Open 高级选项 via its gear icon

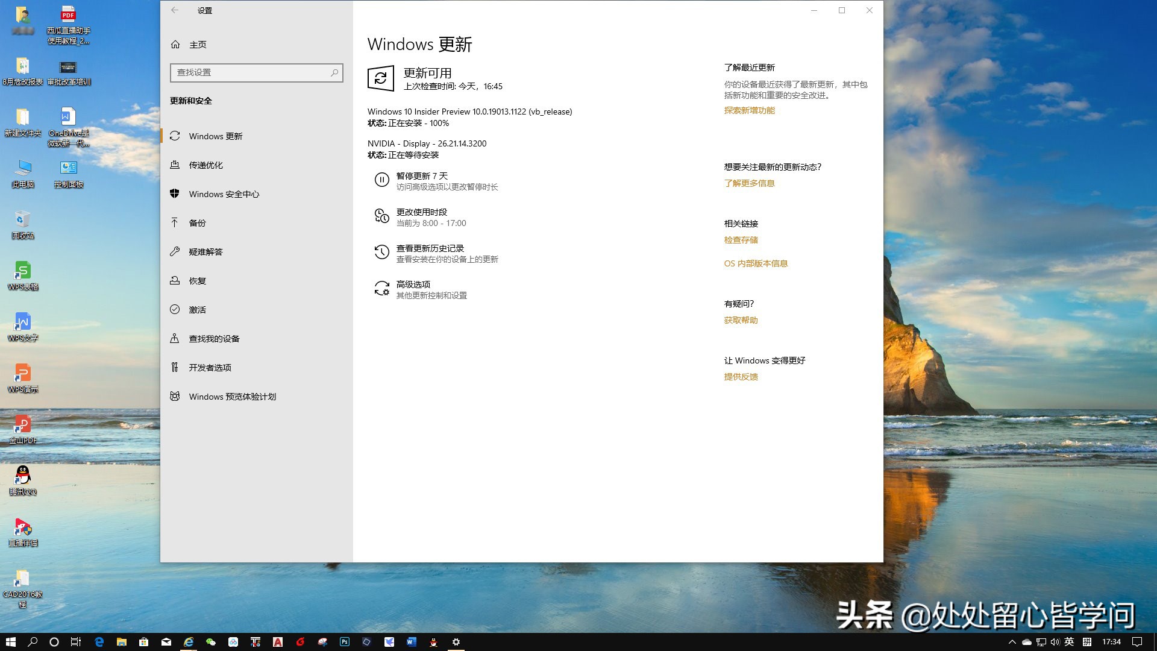(x=382, y=289)
